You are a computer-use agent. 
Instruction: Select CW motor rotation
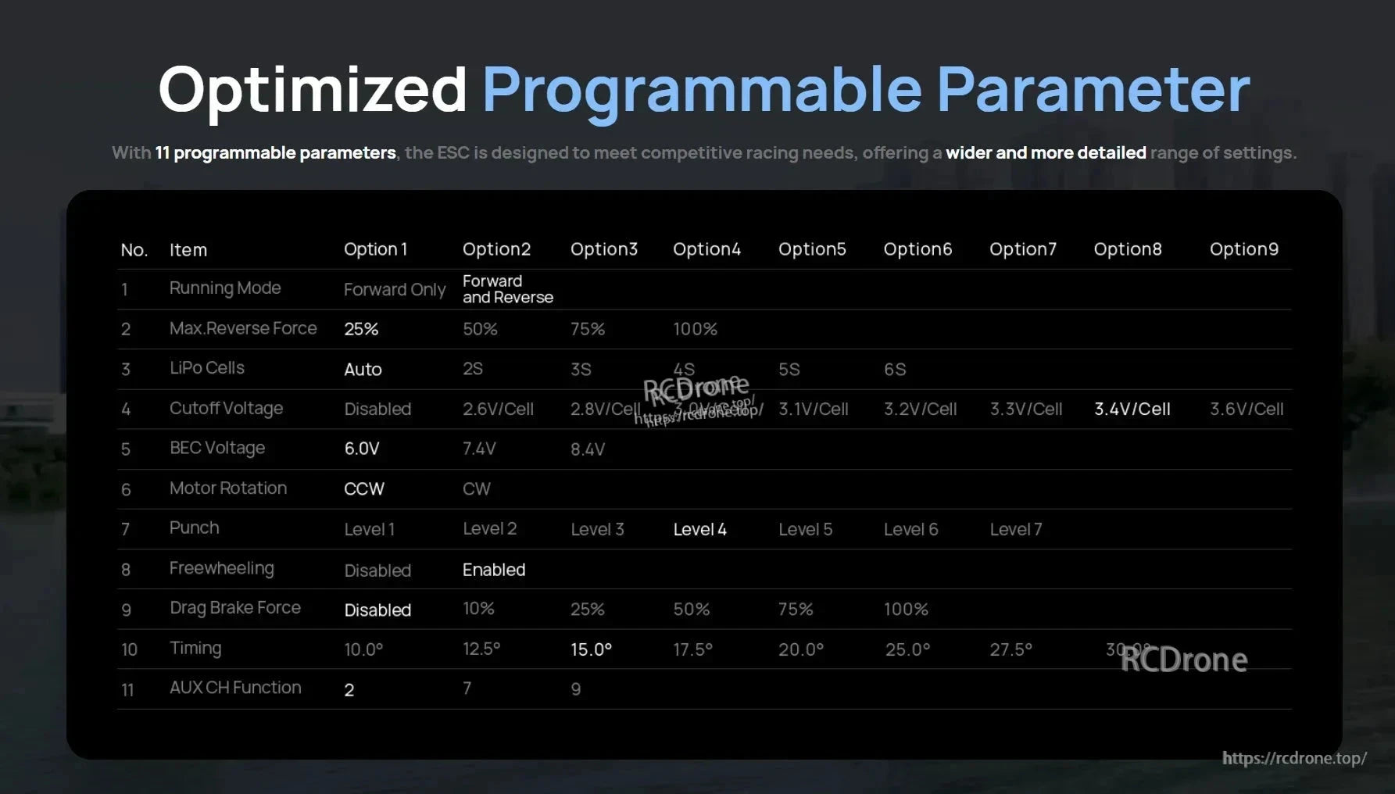(477, 488)
